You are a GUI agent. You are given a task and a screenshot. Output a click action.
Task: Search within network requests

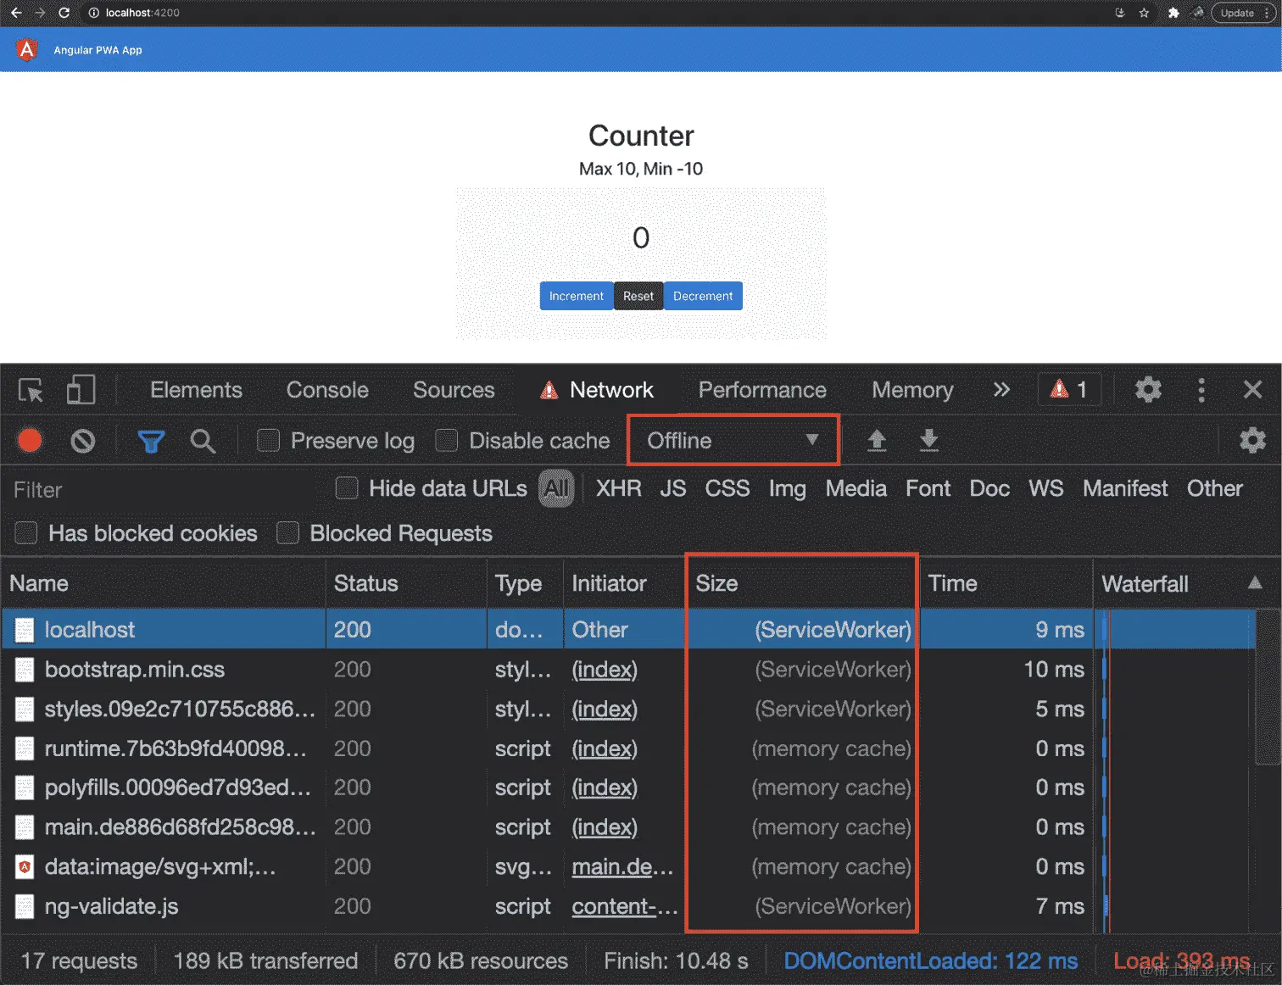click(203, 441)
